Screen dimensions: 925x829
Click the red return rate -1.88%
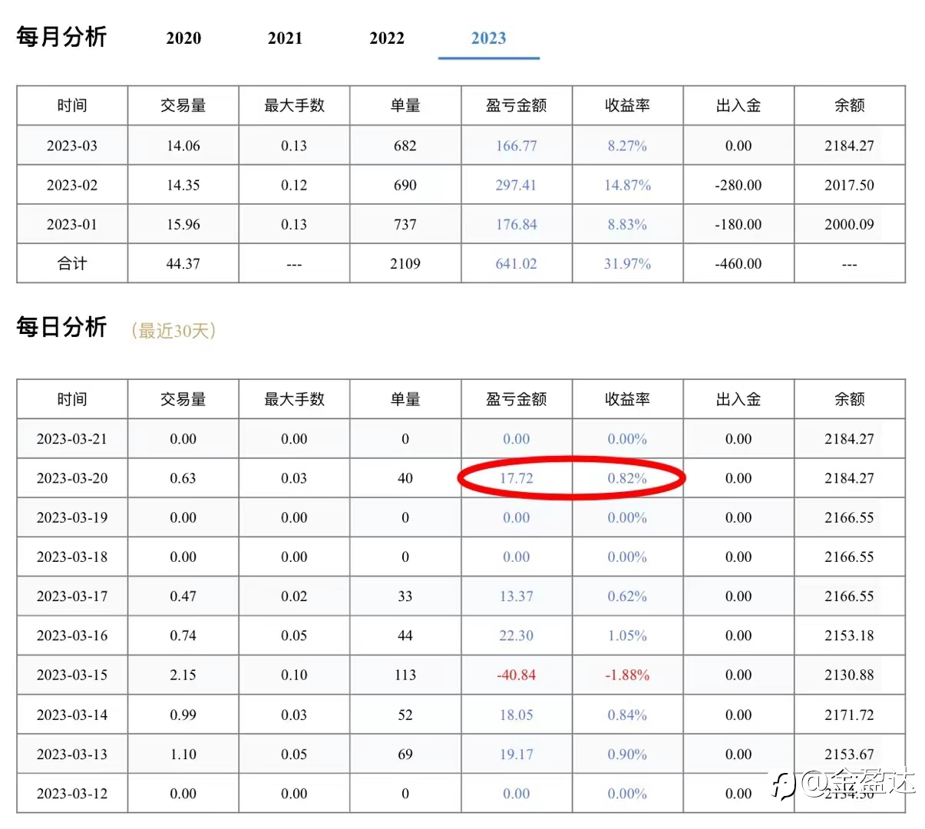pos(627,675)
